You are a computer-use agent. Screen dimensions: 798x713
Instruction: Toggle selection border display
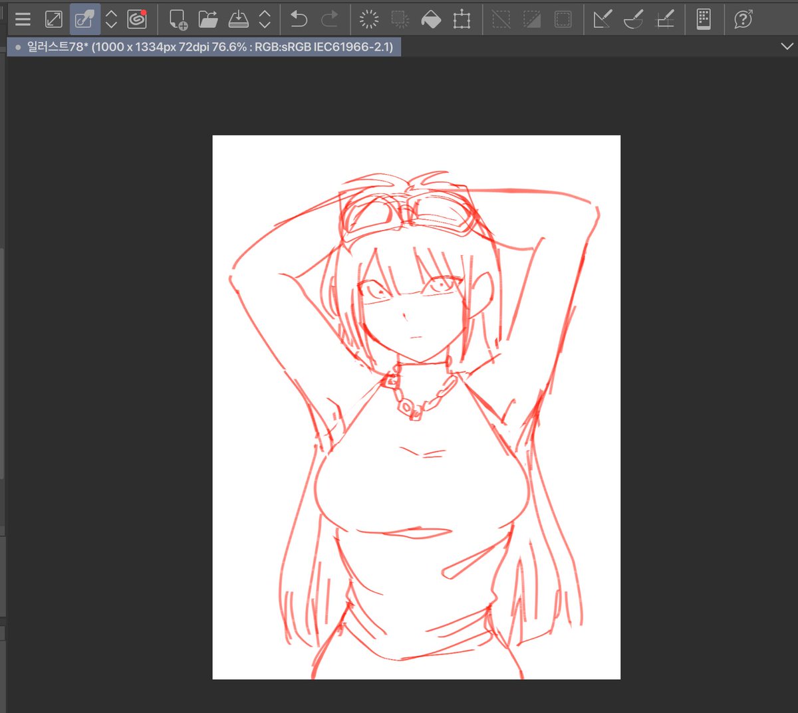563,19
